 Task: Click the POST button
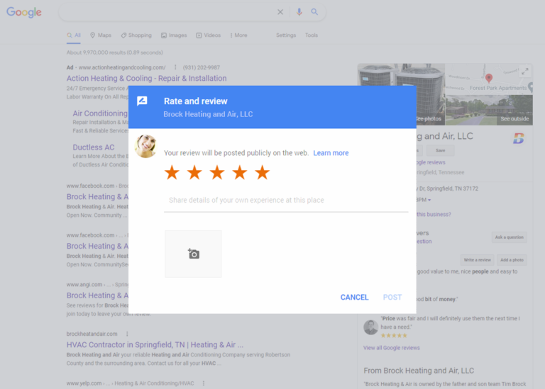point(392,298)
